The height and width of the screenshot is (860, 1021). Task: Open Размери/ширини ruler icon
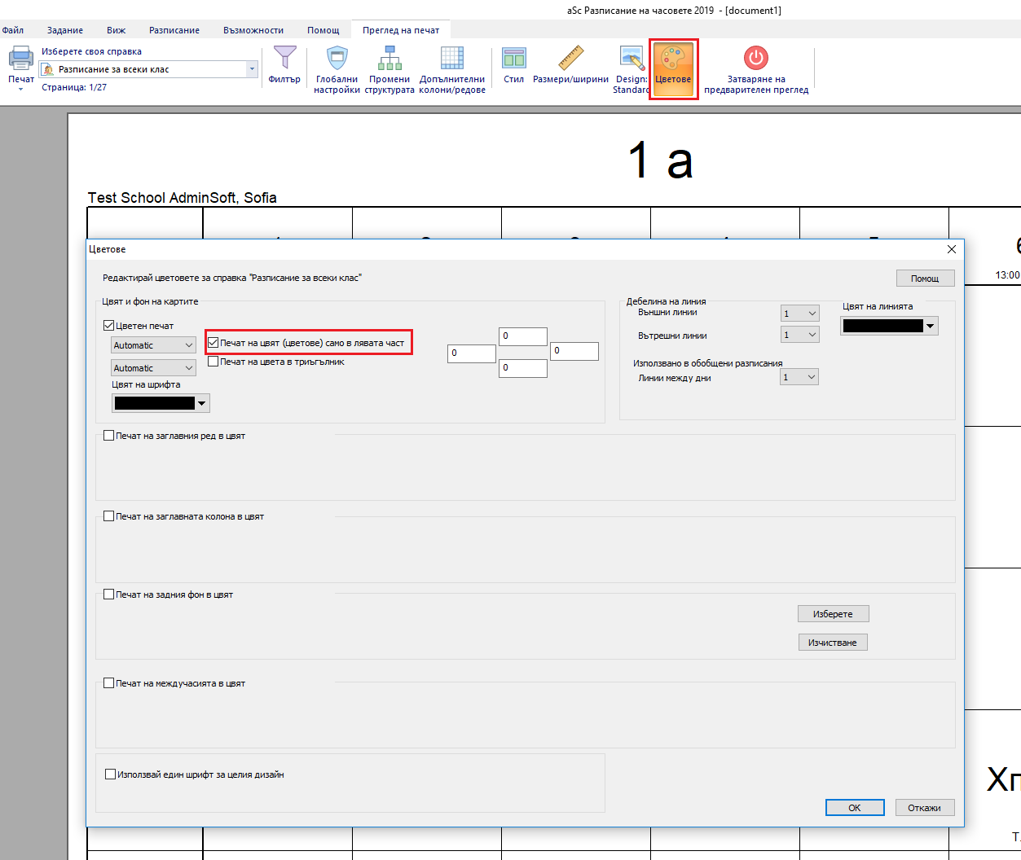pyautogui.click(x=570, y=59)
